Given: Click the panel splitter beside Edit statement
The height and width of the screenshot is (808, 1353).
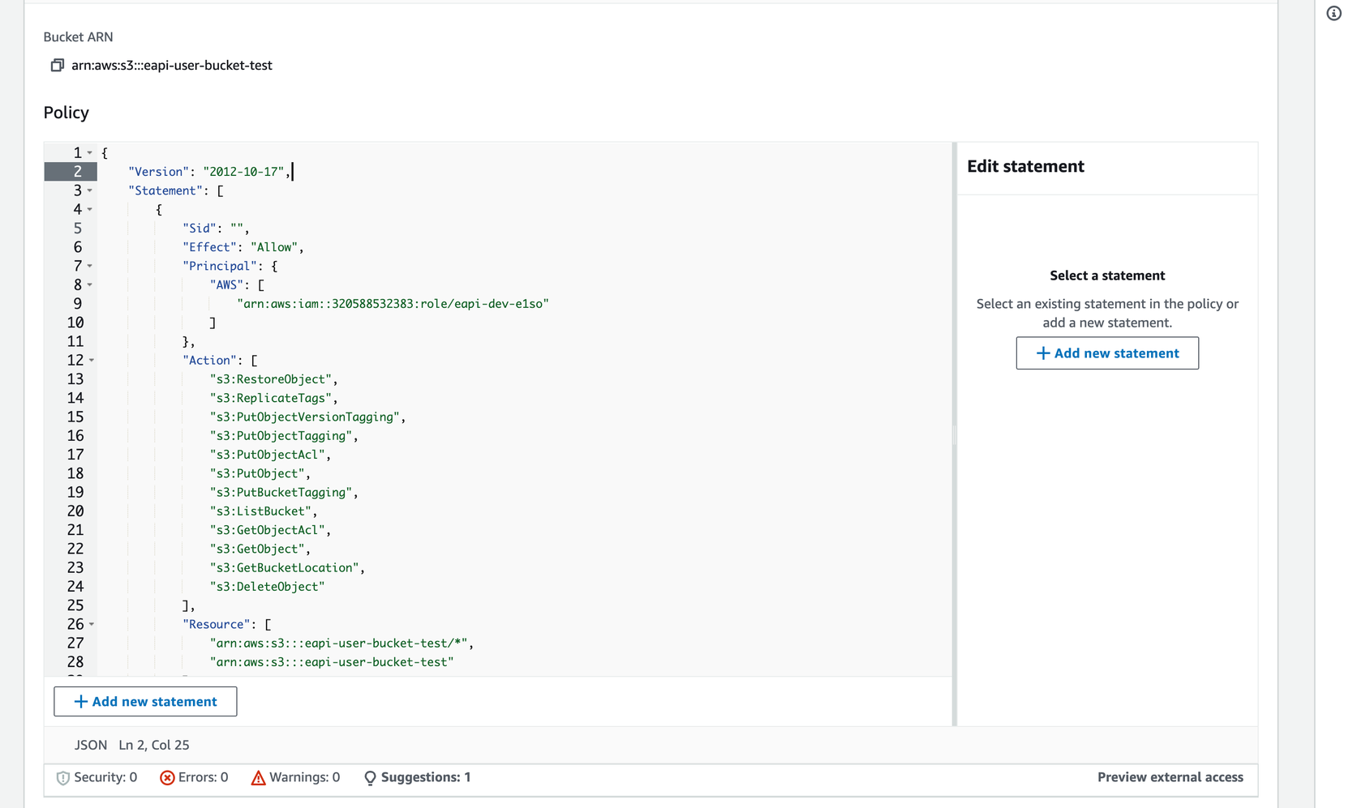Looking at the screenshot, I should pyautogui.click(x=955, y=434).
